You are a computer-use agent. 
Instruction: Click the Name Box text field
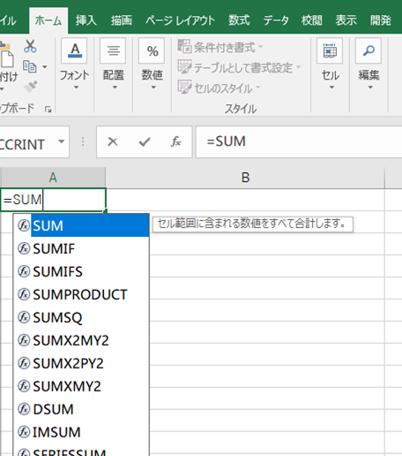click(x=26, y=142)
